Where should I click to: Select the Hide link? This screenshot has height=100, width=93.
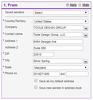[x=86, y=5]
